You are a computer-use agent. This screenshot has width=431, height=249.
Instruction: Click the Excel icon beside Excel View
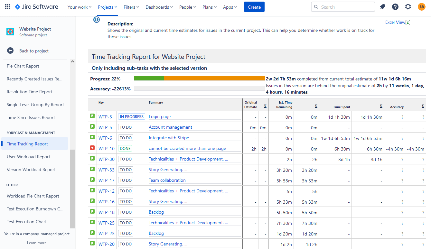408,23
